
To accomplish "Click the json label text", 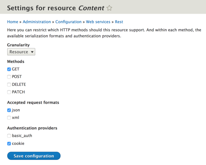I will (16, 110).
